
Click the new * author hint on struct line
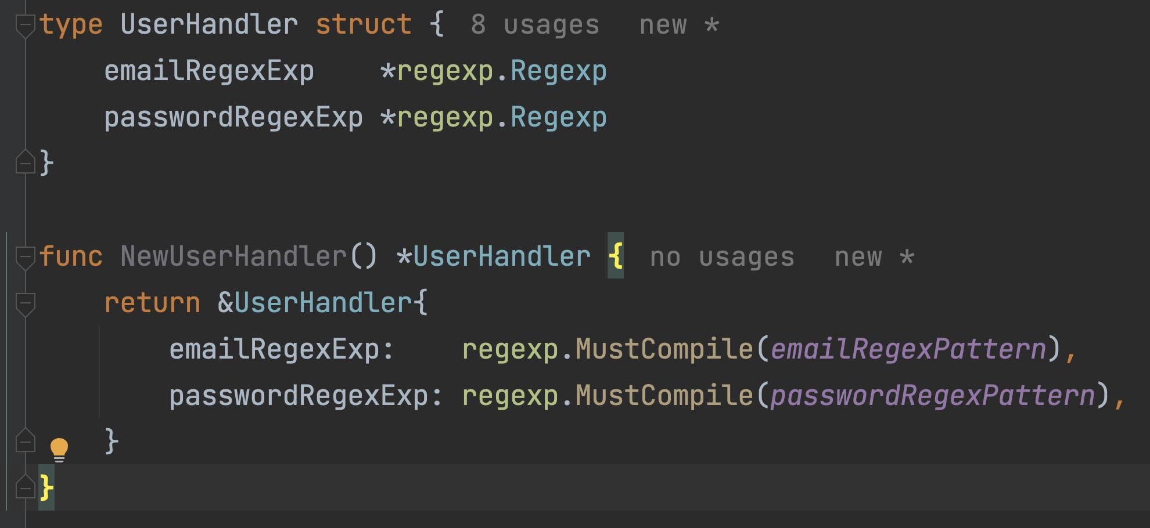point(680,25)
